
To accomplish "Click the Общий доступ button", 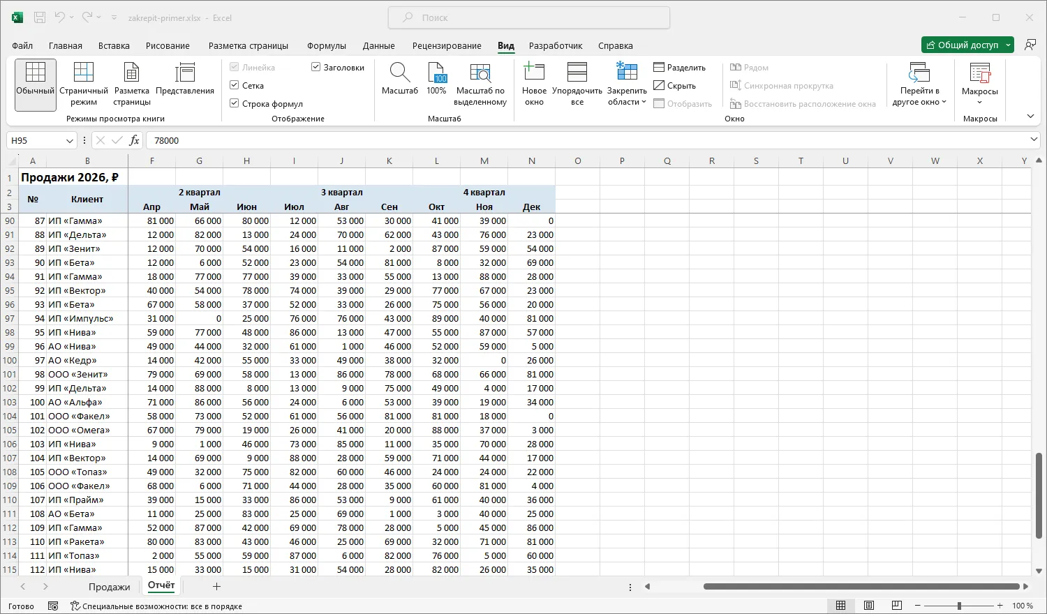I will click(x=963, y=45).
